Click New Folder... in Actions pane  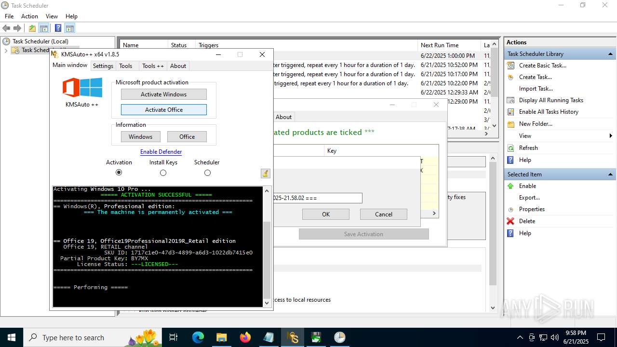(536, 124)
